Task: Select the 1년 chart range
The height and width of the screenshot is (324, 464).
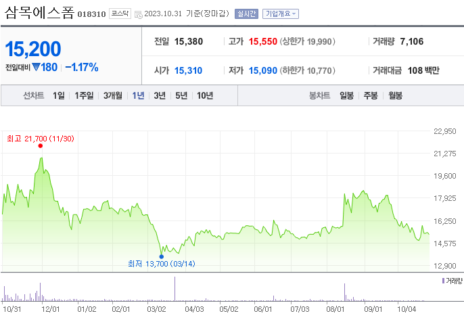Action: [138, 95]
